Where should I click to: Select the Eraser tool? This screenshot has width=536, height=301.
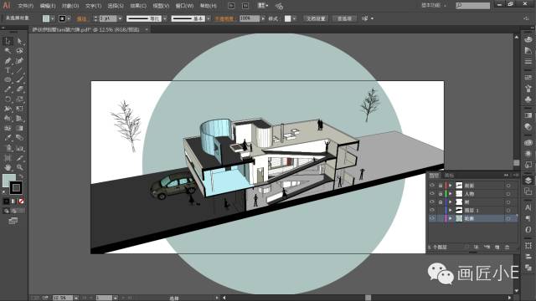pos(19,89)
